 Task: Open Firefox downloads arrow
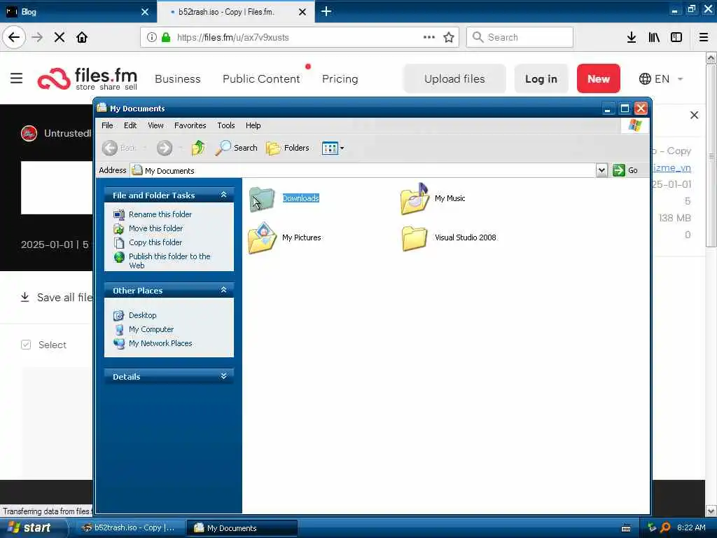point(632,37)
